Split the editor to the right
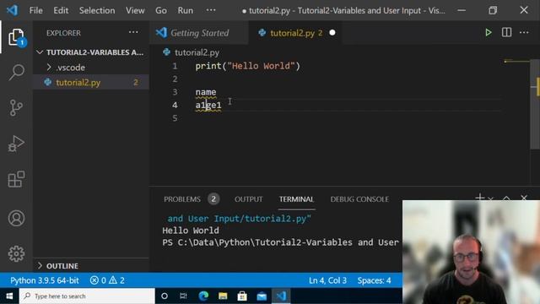 tap(506, 33)
